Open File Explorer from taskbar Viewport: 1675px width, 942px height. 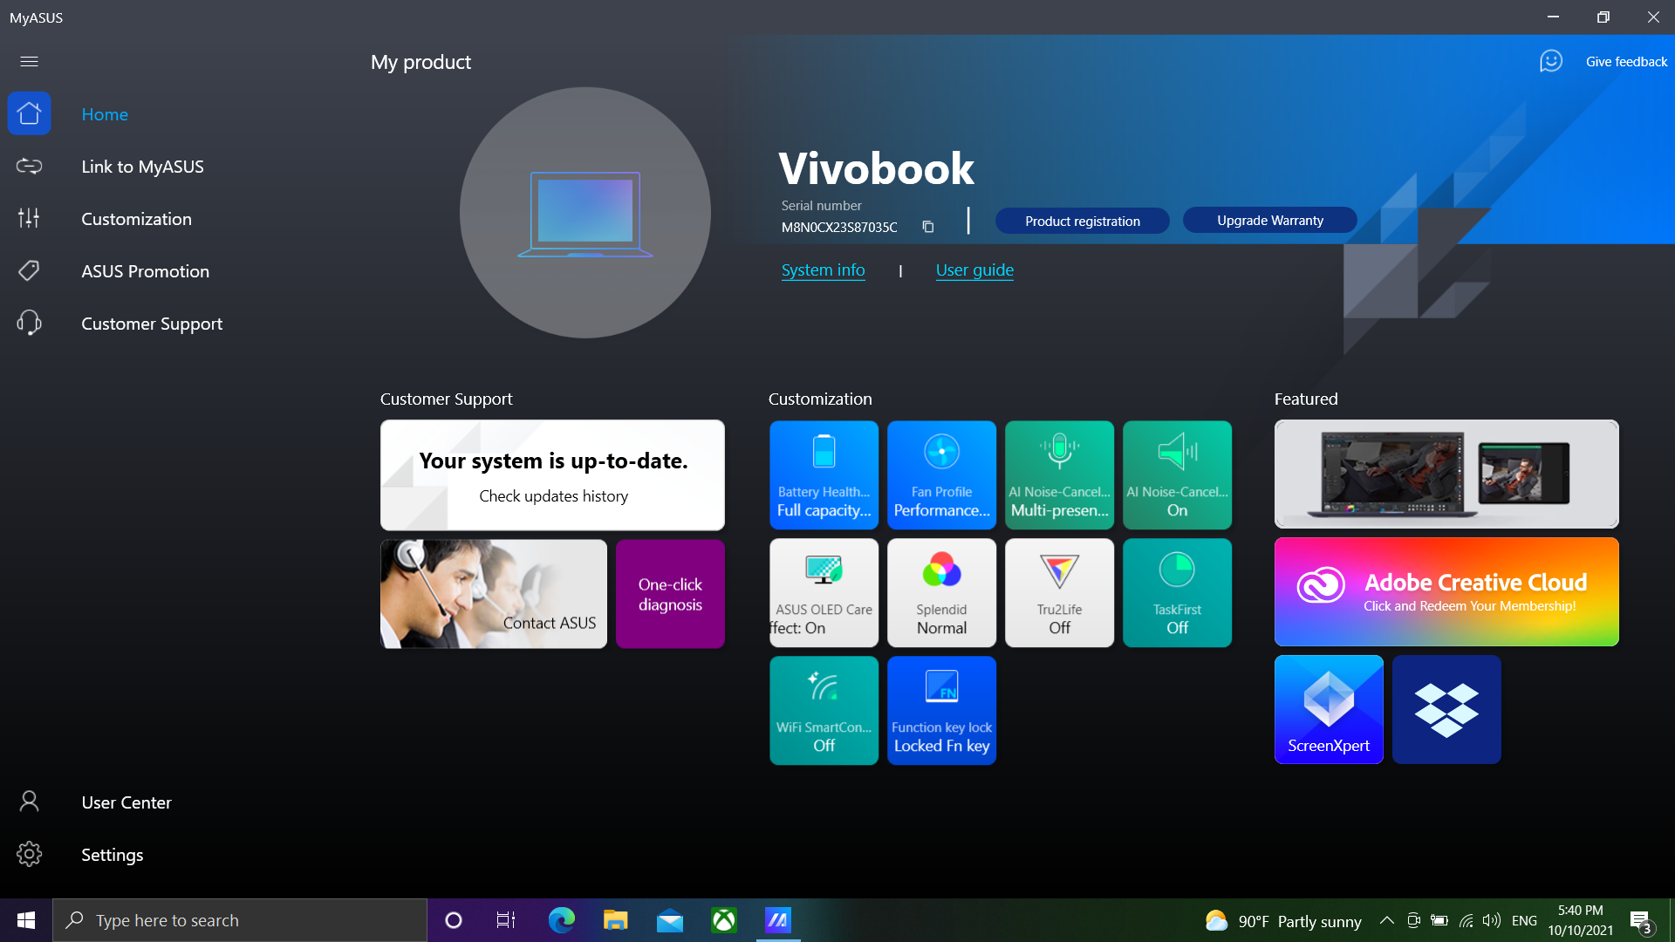615,920
